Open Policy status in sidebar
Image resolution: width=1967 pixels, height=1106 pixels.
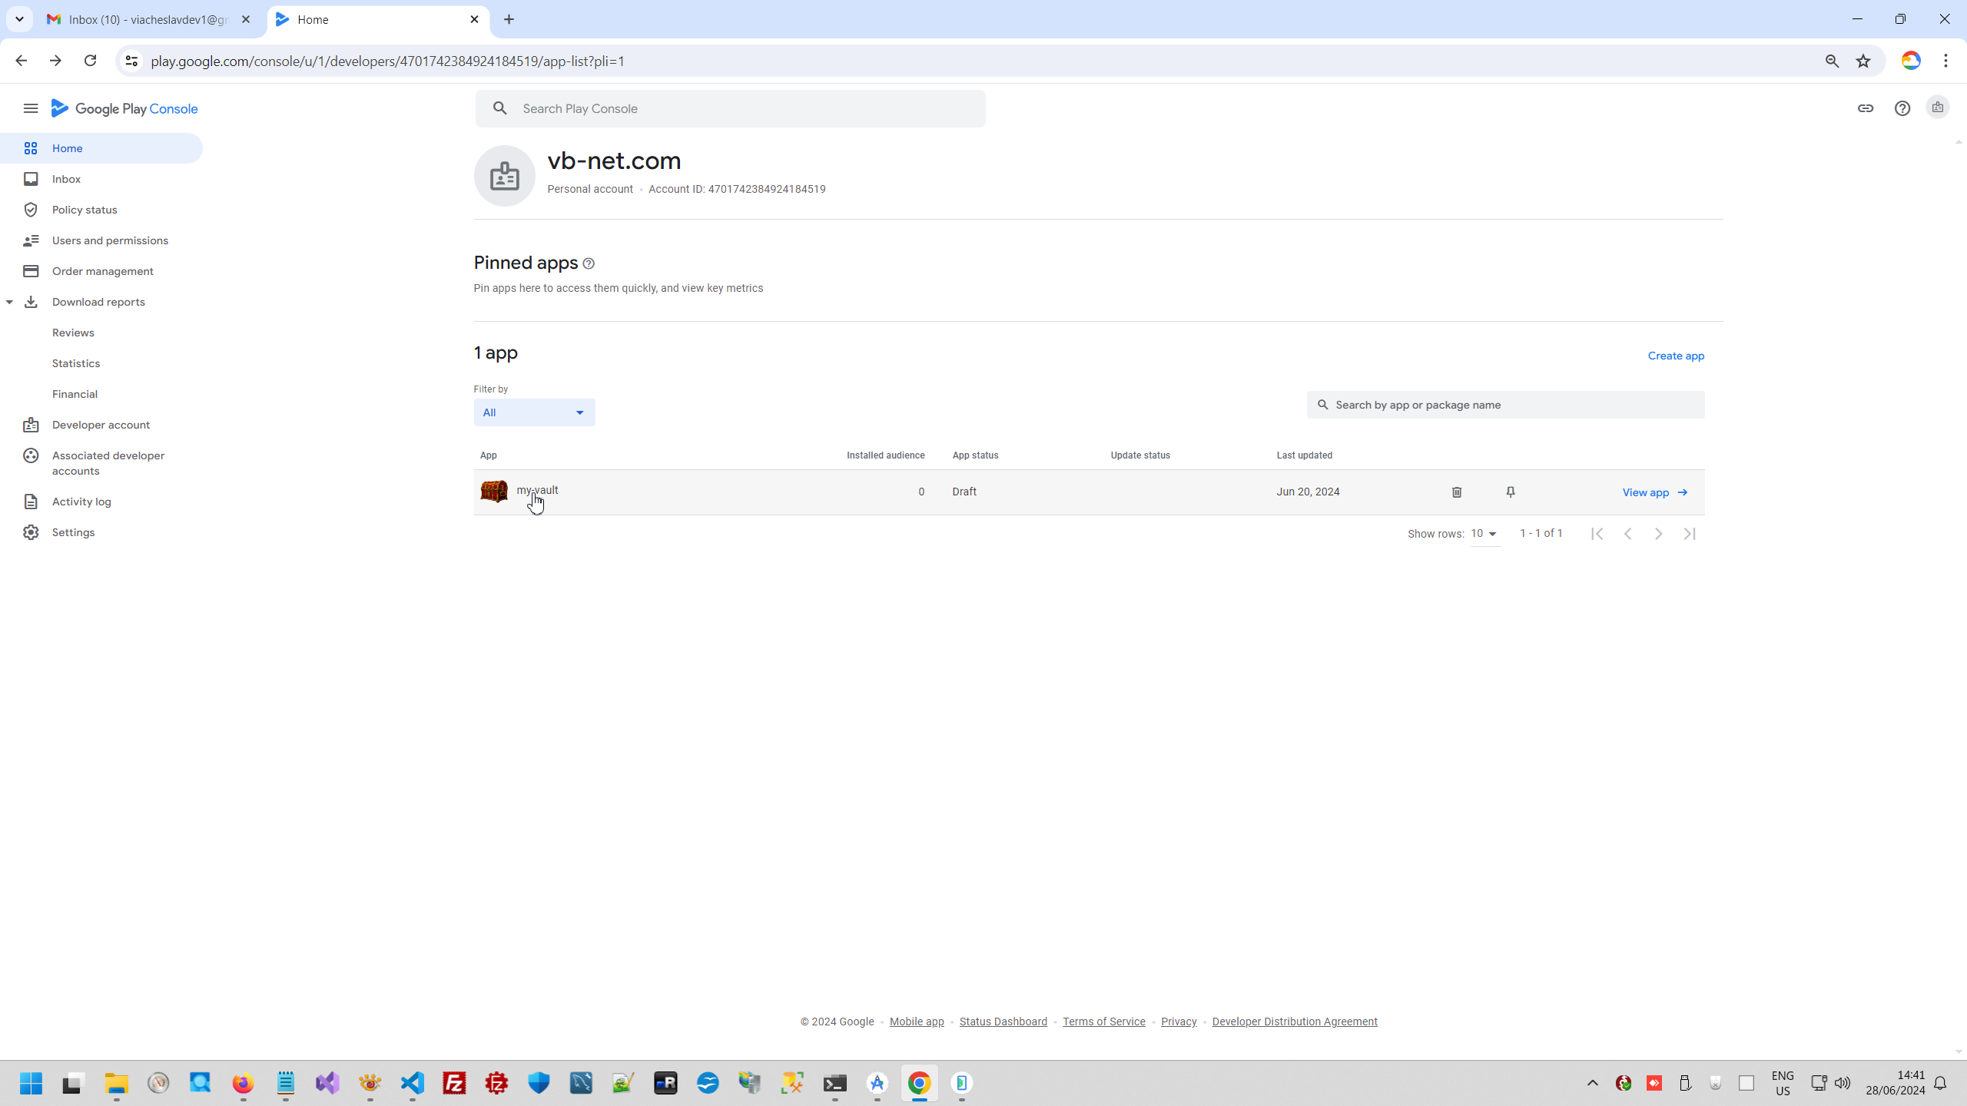[85, 210]
